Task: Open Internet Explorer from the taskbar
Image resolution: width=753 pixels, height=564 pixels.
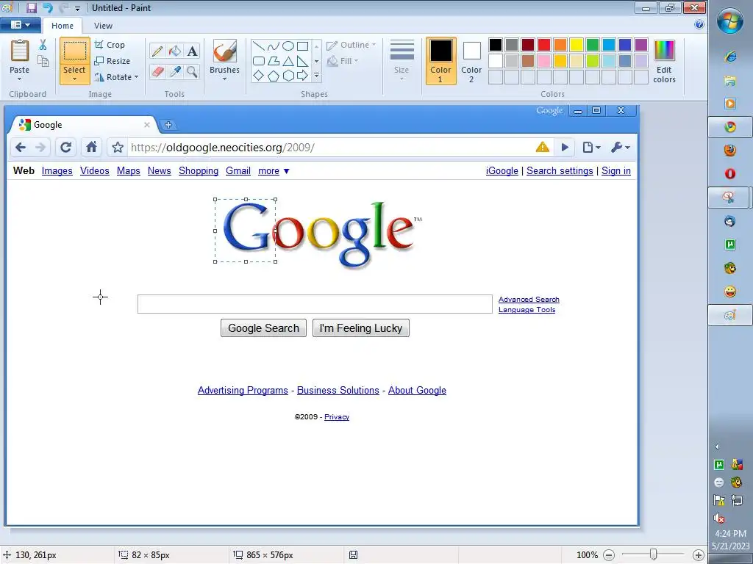Action: (x=730, y=57)
